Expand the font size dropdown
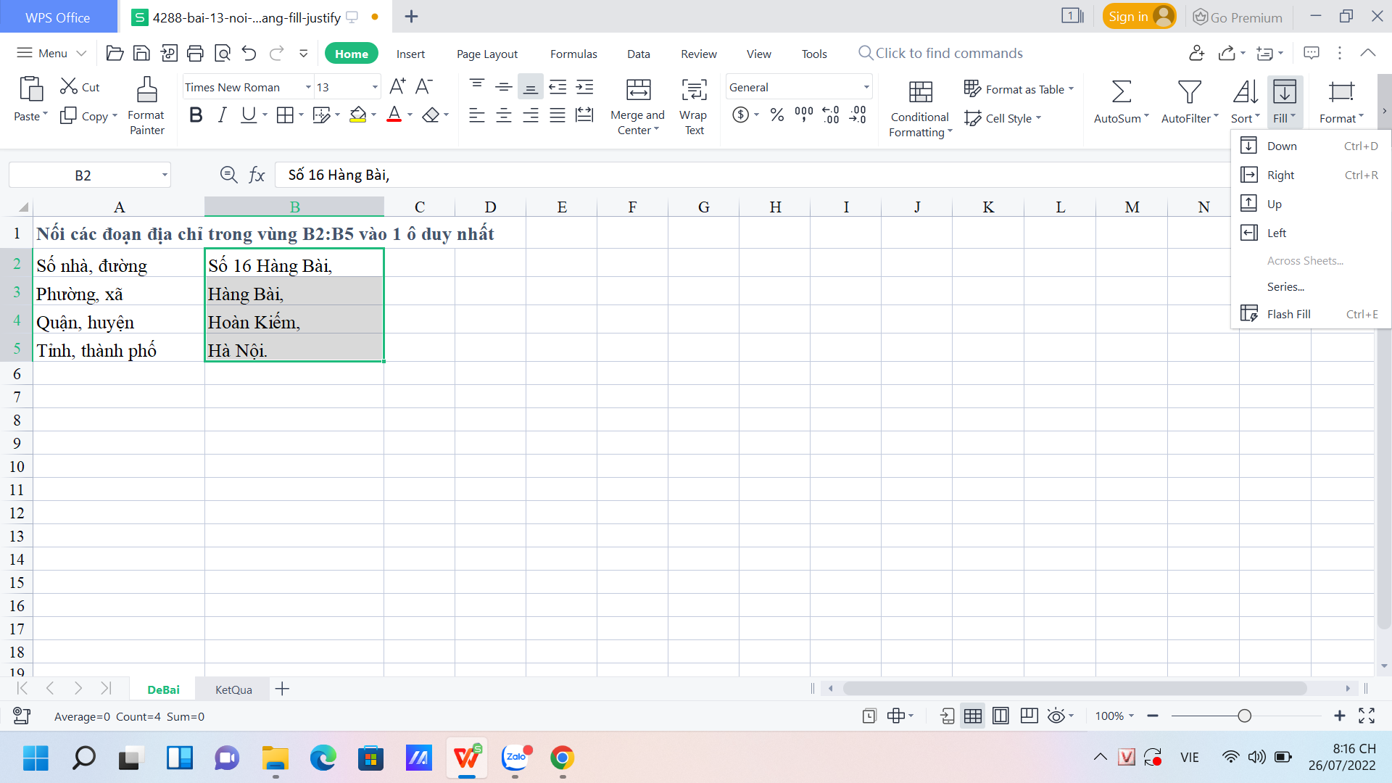The height and width of the screenshot is (783, 1392). [x=375, y=87]
